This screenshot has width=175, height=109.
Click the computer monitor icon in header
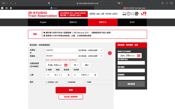click(124, 14)
